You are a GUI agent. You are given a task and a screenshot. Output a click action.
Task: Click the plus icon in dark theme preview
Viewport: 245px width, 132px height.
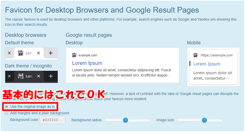pos(51,76)
